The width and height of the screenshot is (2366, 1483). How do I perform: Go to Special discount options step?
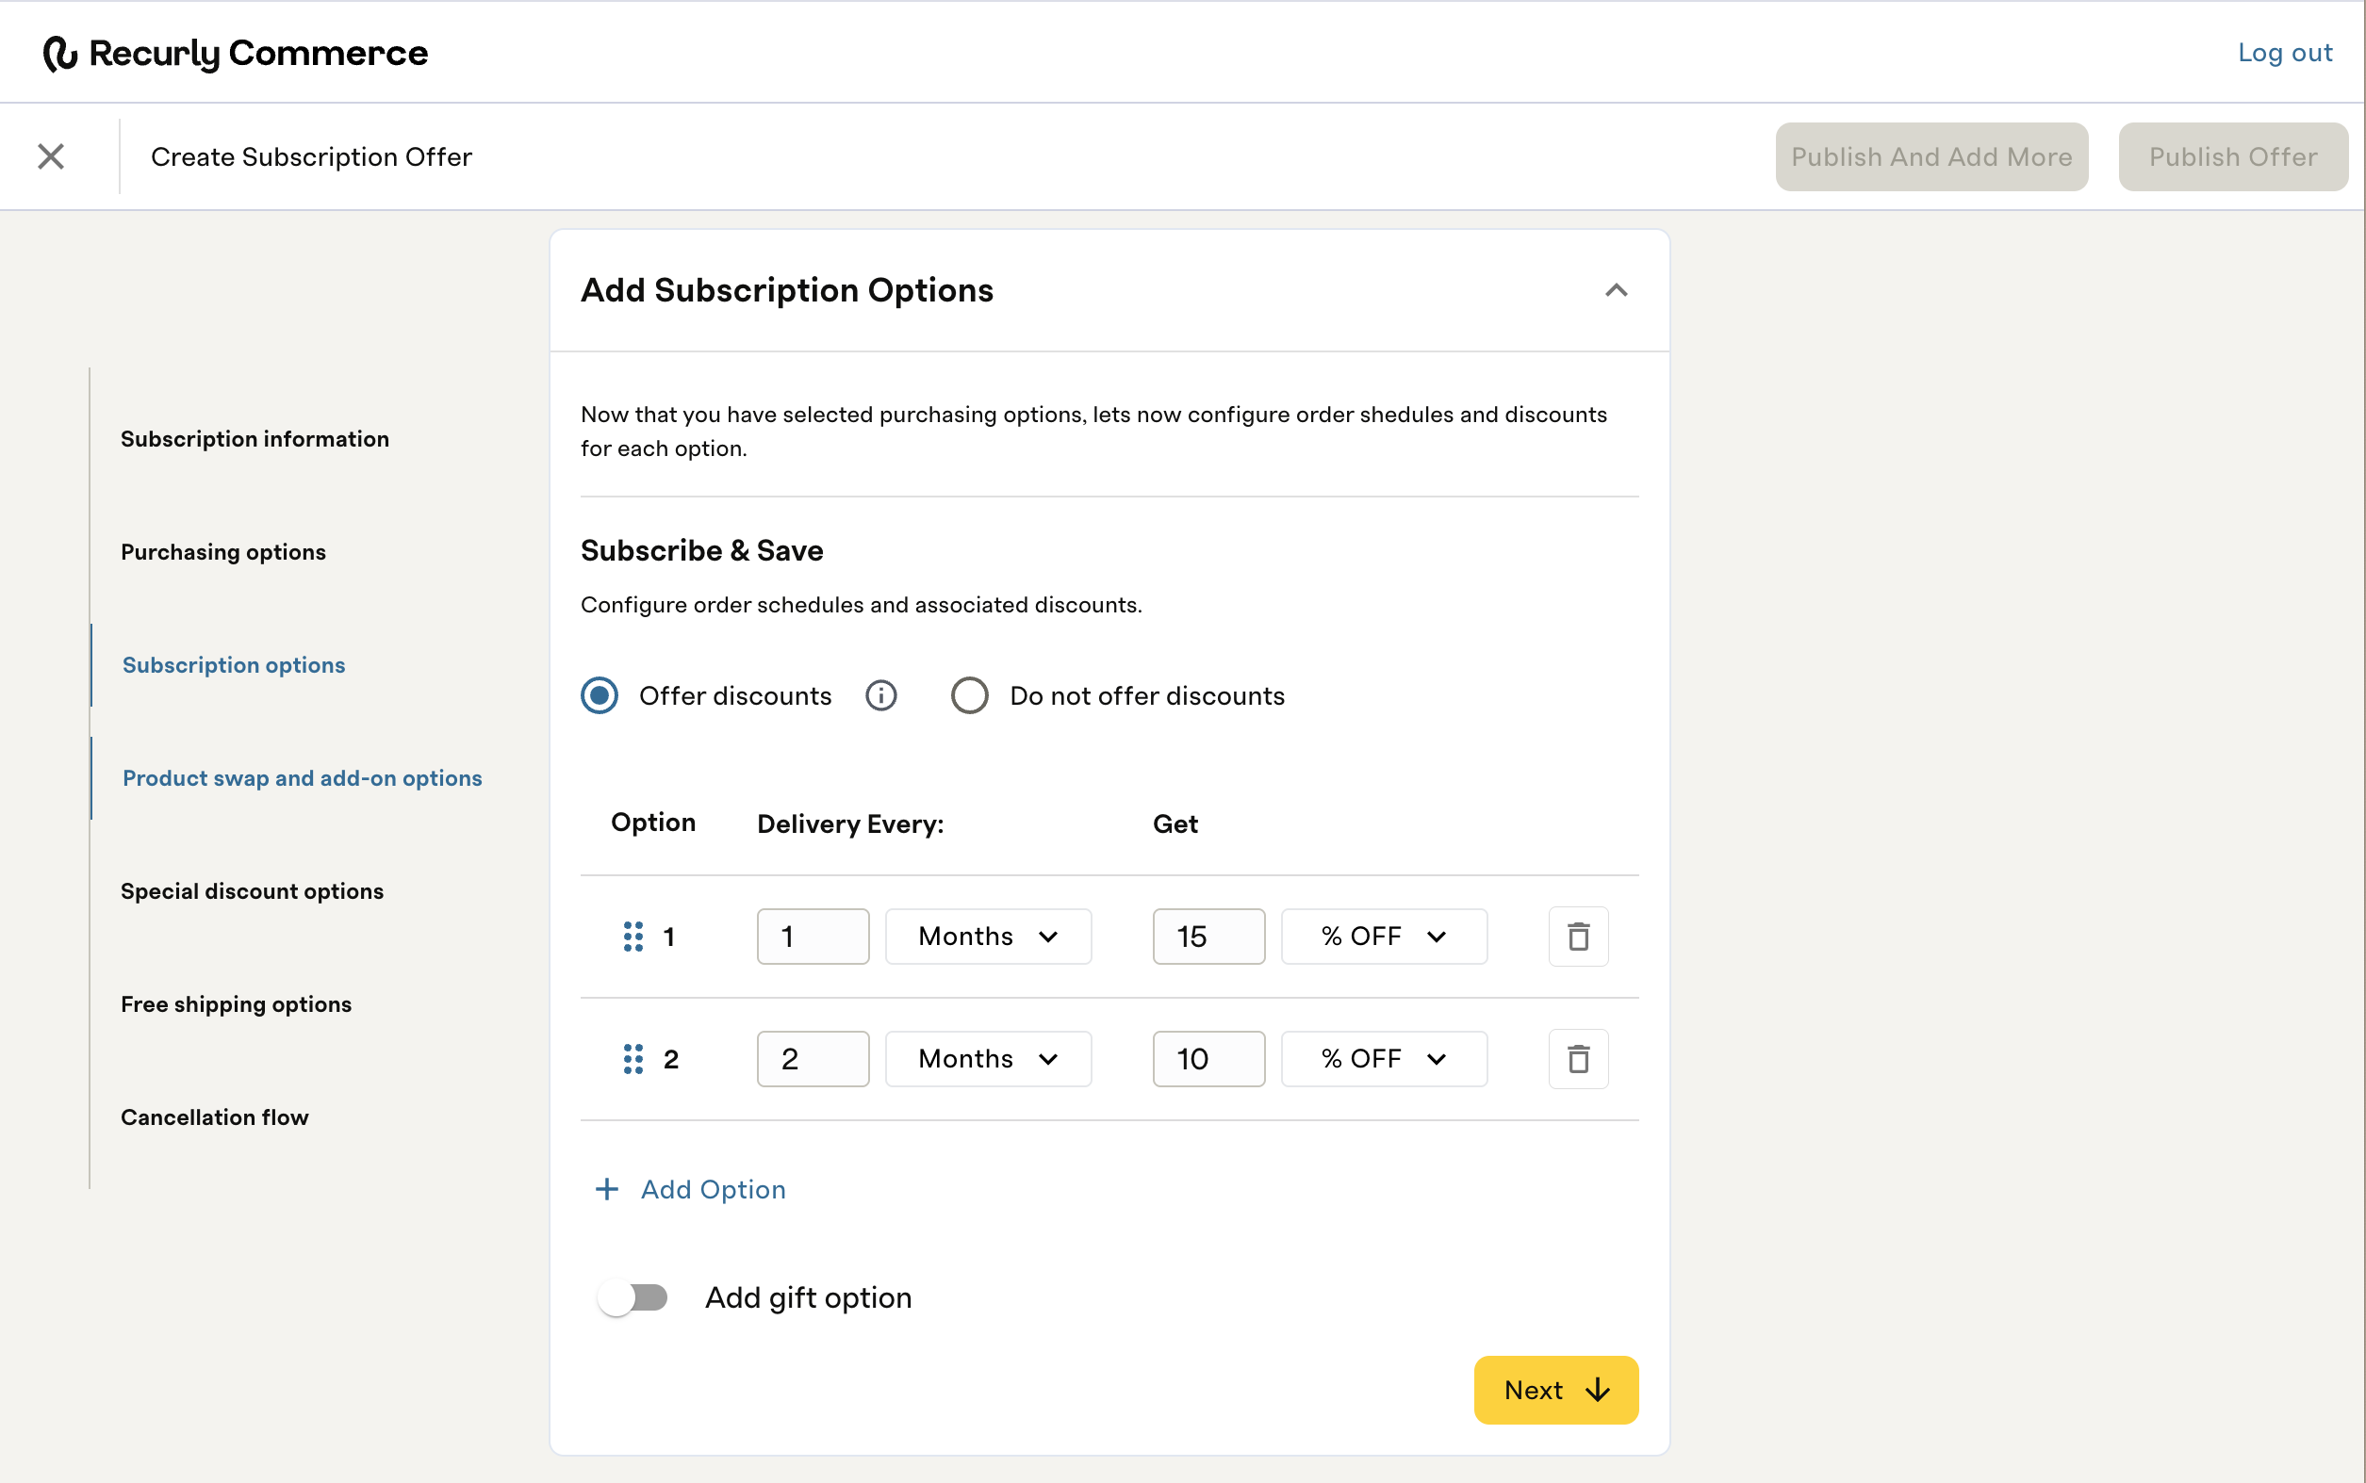click(x=252, y=890)
